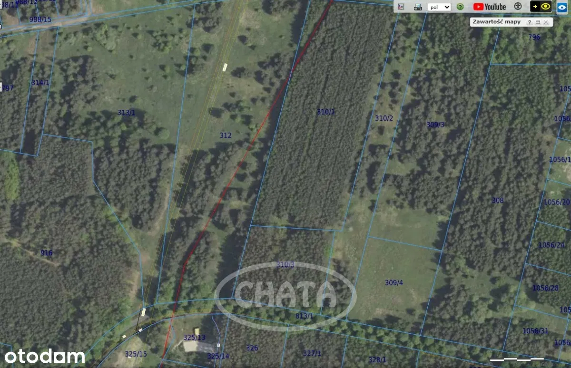This screenshot has width=571, height=368.
Task: Select parcel labeled 312 on map
Action: pos(225,136)
